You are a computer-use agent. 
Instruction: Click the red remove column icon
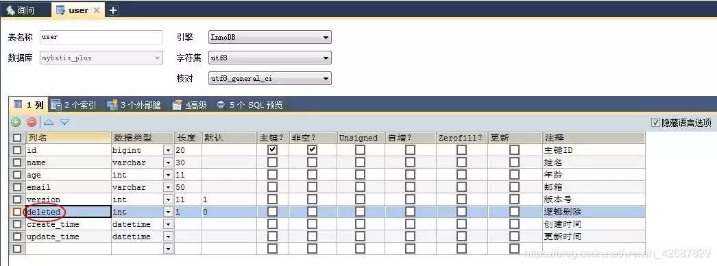click(31, 122)
